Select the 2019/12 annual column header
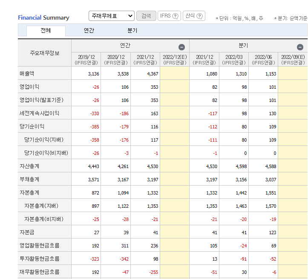This screenshot has width=308, height=279. pyautogui.click(x=86, y=60)
